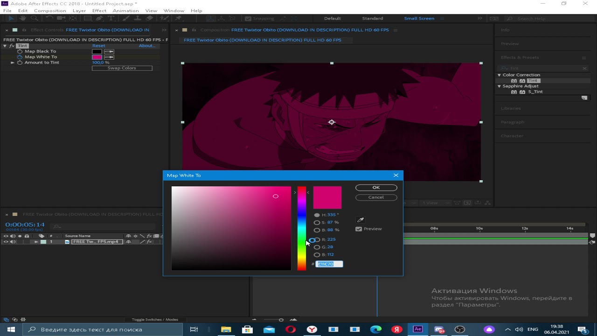Screen dimensions: 597x336
Task: Select the H hue radio button
Action: [x=317, y=215]
